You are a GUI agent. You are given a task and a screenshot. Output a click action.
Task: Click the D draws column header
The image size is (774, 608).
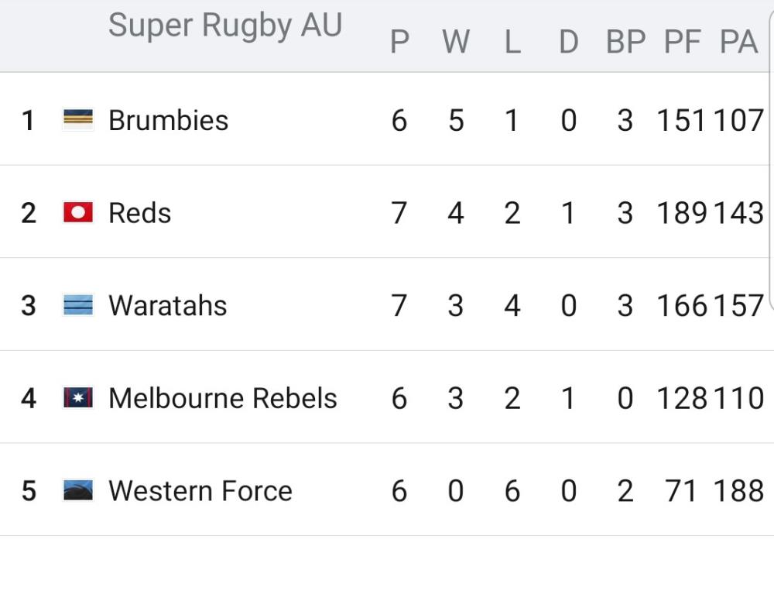[x=568, y=42]
